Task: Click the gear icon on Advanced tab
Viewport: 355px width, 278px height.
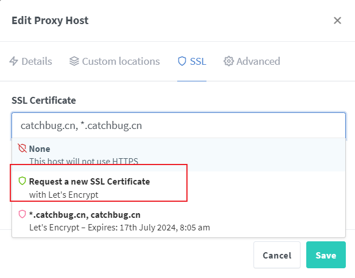Action: coord(229,61)
